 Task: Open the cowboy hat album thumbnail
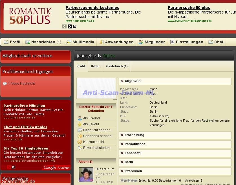[86, 175]
